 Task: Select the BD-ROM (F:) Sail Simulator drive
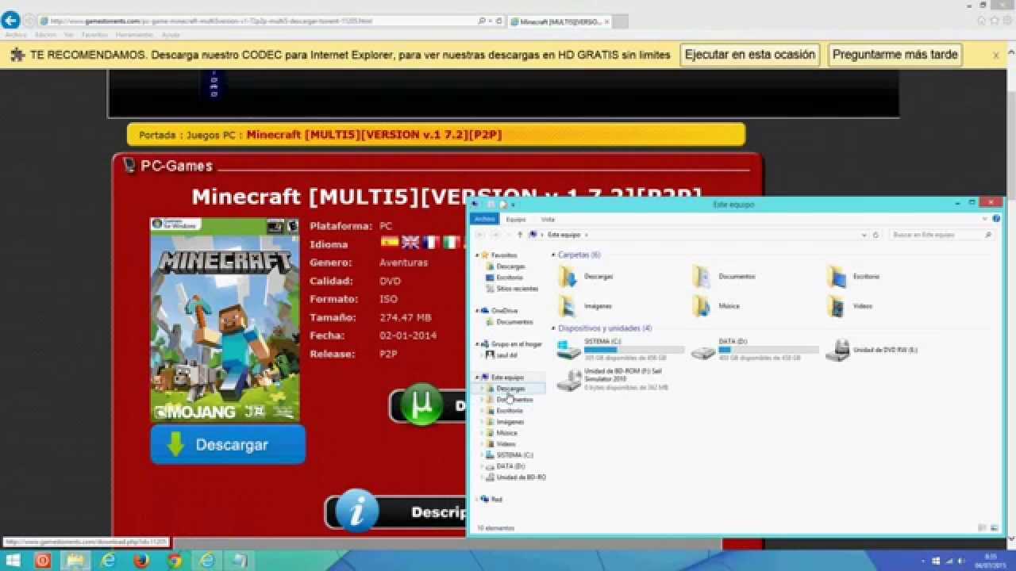[613, 379]
